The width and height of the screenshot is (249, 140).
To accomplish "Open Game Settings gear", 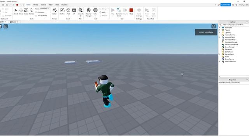I will (139, 10).
